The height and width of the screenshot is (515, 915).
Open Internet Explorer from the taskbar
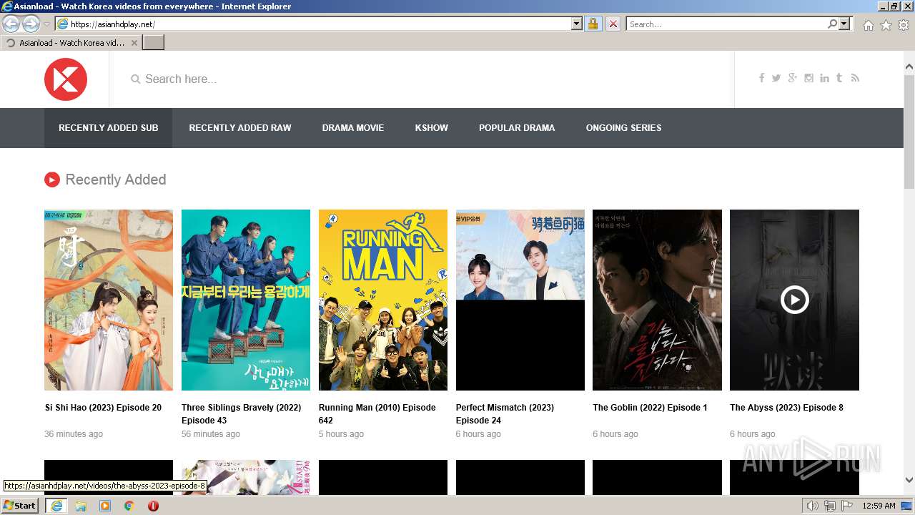56,506
